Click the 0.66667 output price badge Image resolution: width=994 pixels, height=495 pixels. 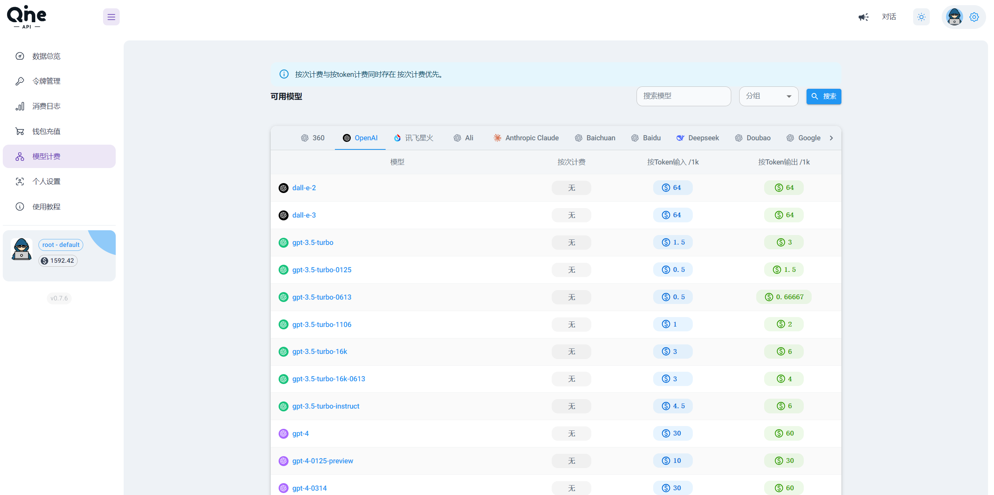[x=784, y=297]
